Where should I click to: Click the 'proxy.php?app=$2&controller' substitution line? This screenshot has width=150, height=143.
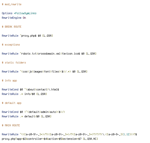[x=50, y=139]
